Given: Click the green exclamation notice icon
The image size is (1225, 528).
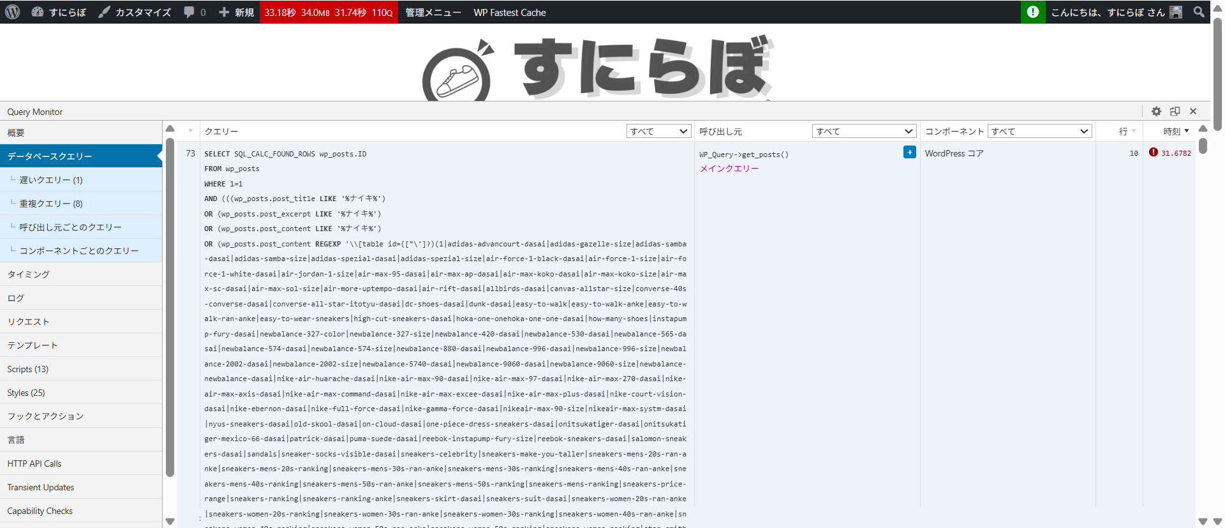Looking at the screenshot, I should 1033,12.
